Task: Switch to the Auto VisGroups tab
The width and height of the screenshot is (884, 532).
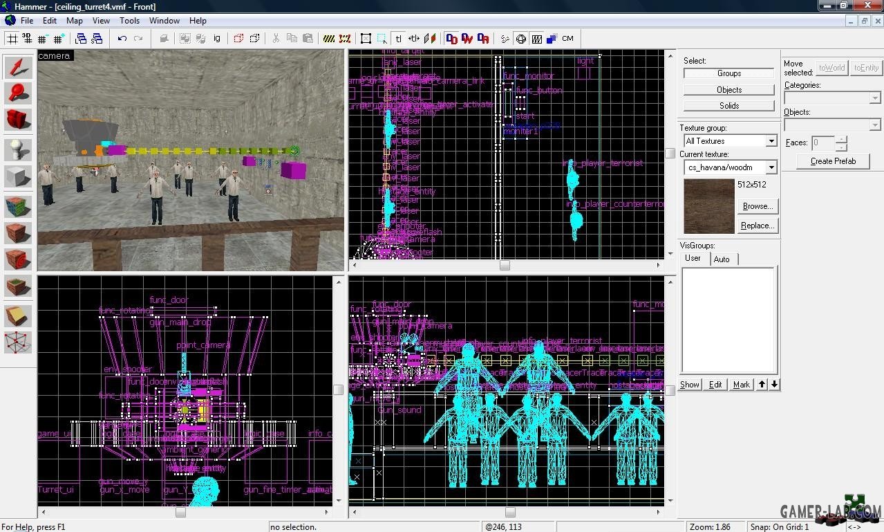Action: [722, 259]
